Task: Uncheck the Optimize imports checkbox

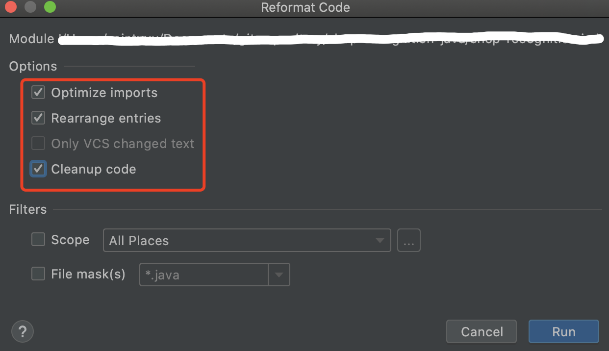Action: pos(38,92)
